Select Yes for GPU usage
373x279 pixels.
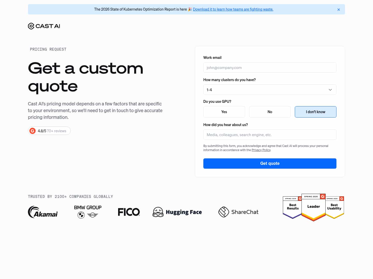(224, 112)
